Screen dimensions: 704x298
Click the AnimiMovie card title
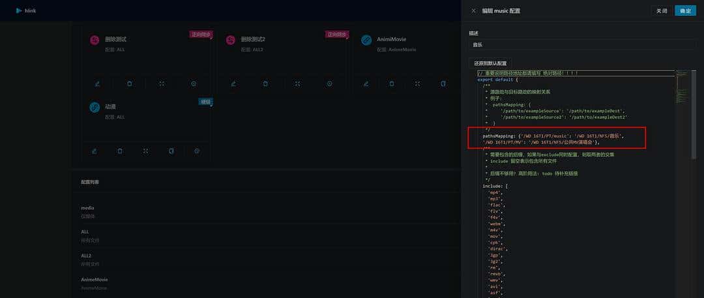(392, 39)
